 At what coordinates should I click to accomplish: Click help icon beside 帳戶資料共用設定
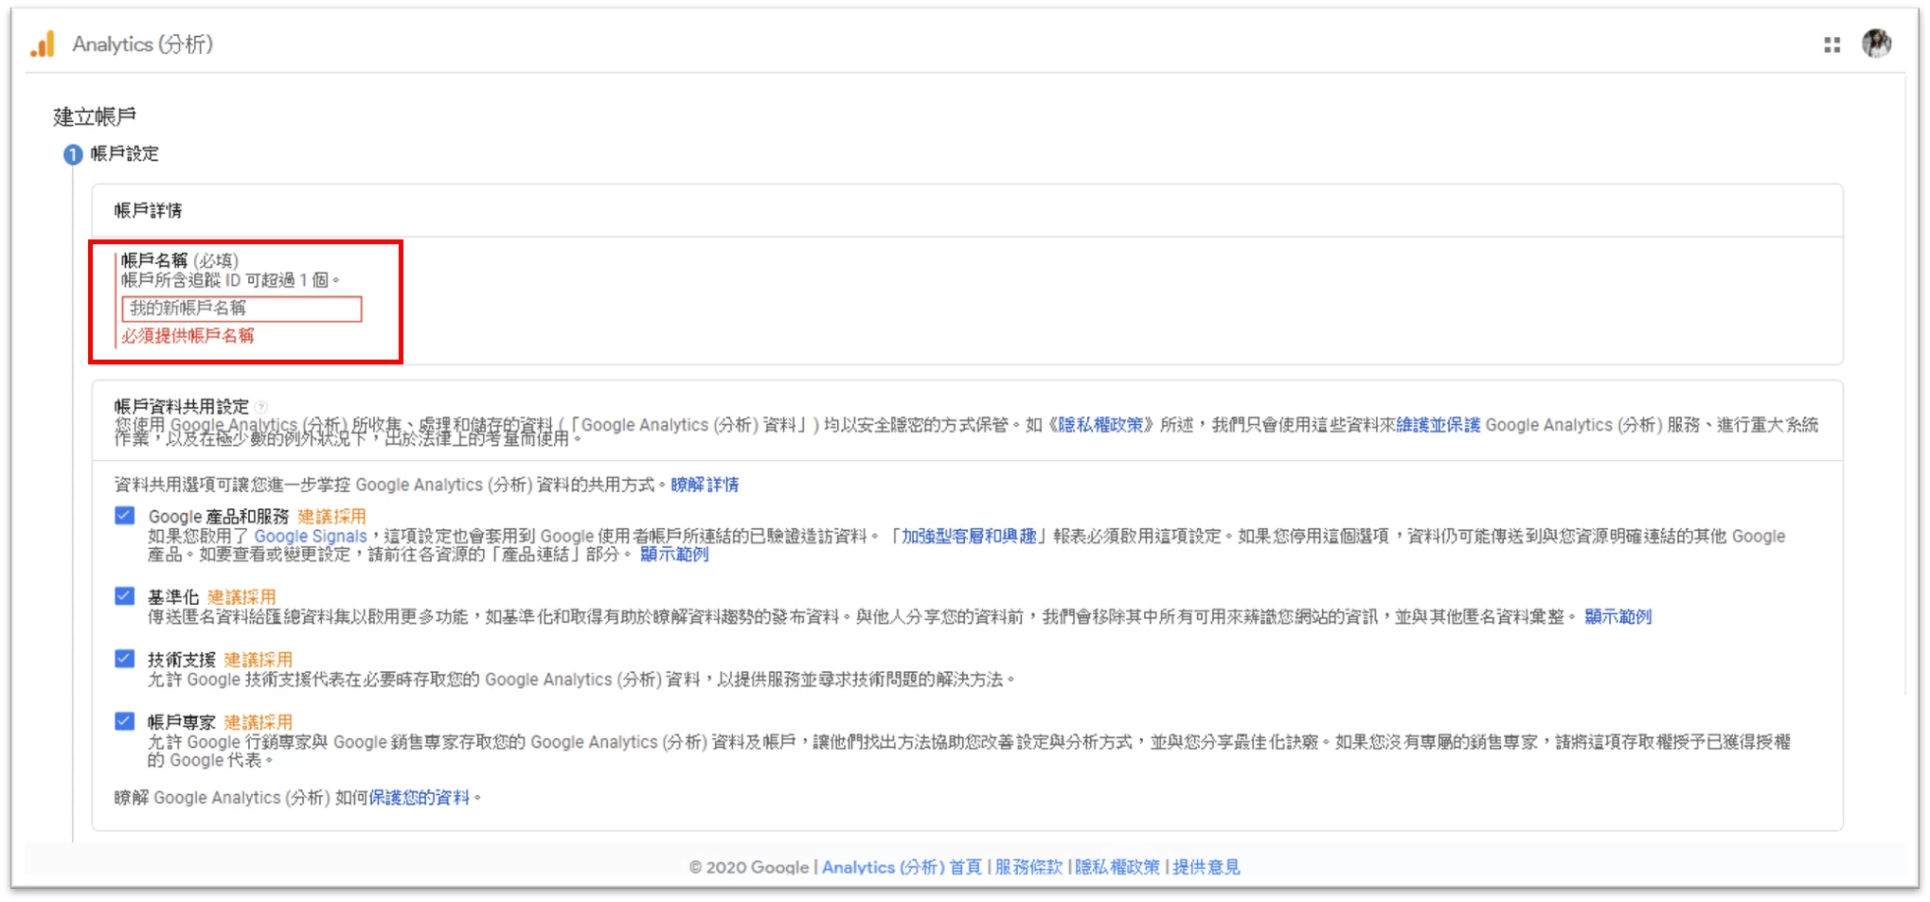click(261, 407)
